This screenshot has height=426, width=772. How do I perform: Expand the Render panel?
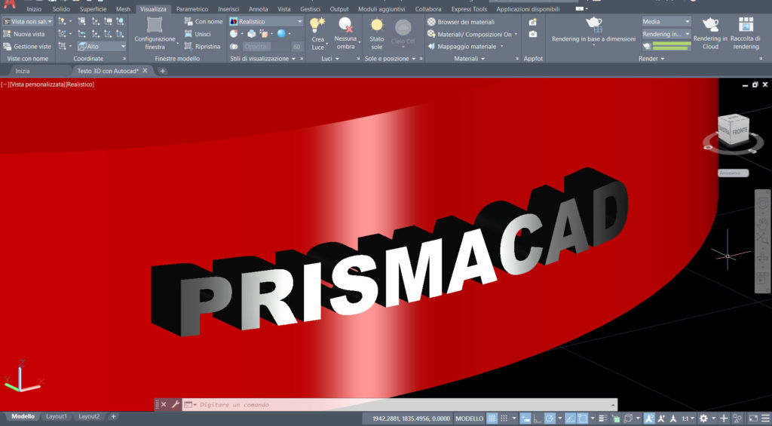click(x=651, y=59)
